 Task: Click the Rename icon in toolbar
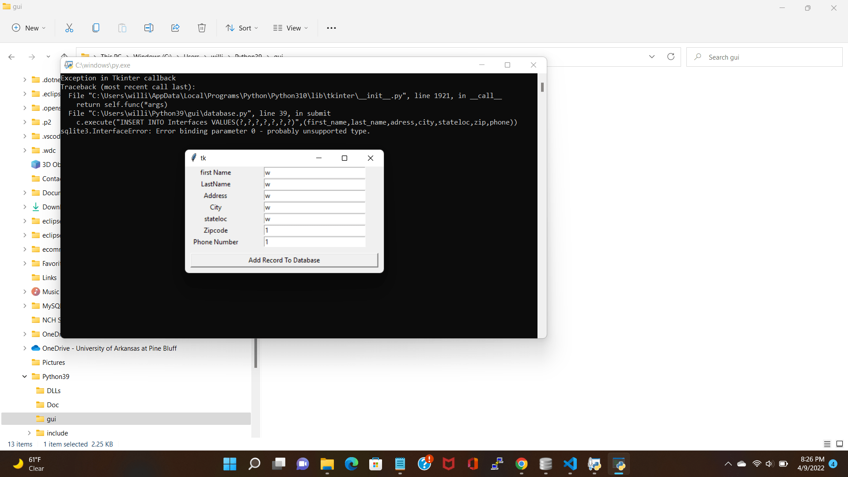[x=149, y=28]
